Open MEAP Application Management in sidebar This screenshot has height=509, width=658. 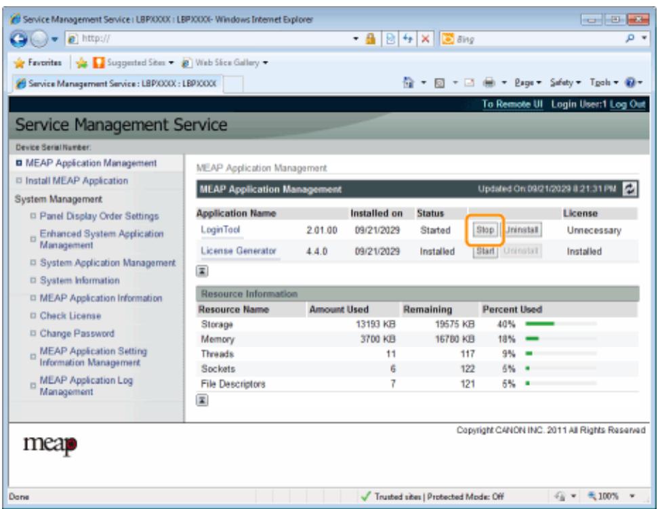coord(91,163)
